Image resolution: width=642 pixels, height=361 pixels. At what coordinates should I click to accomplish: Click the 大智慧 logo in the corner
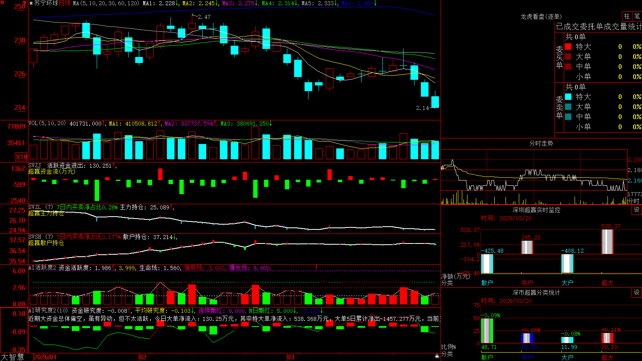(12, 357)
